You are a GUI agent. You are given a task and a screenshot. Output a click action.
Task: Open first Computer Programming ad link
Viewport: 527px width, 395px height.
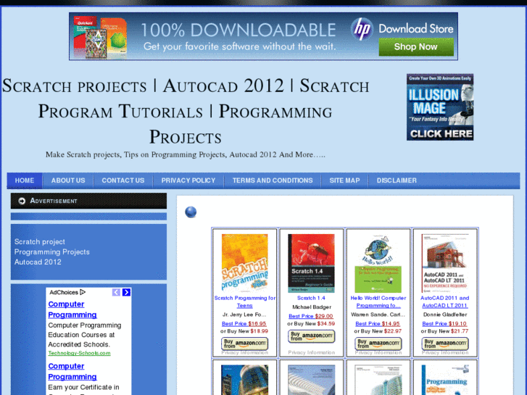coord(72,309)
